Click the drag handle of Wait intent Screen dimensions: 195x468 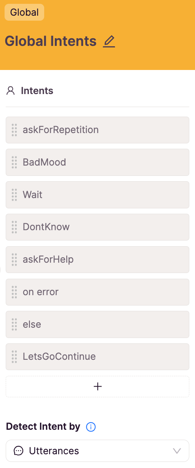pyautogui.click(x=14, y=195)
